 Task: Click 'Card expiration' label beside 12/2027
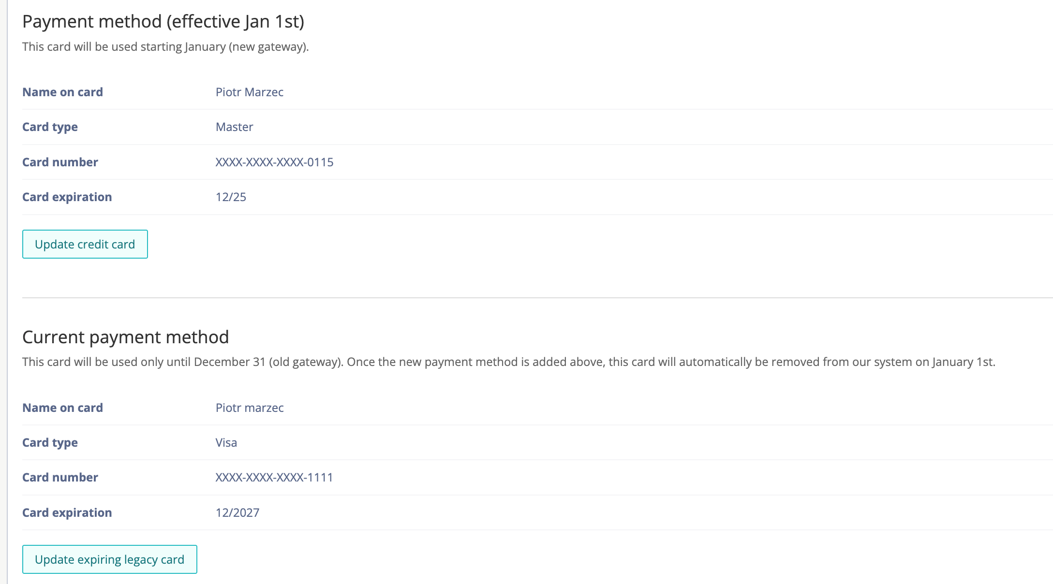[67, 513]
